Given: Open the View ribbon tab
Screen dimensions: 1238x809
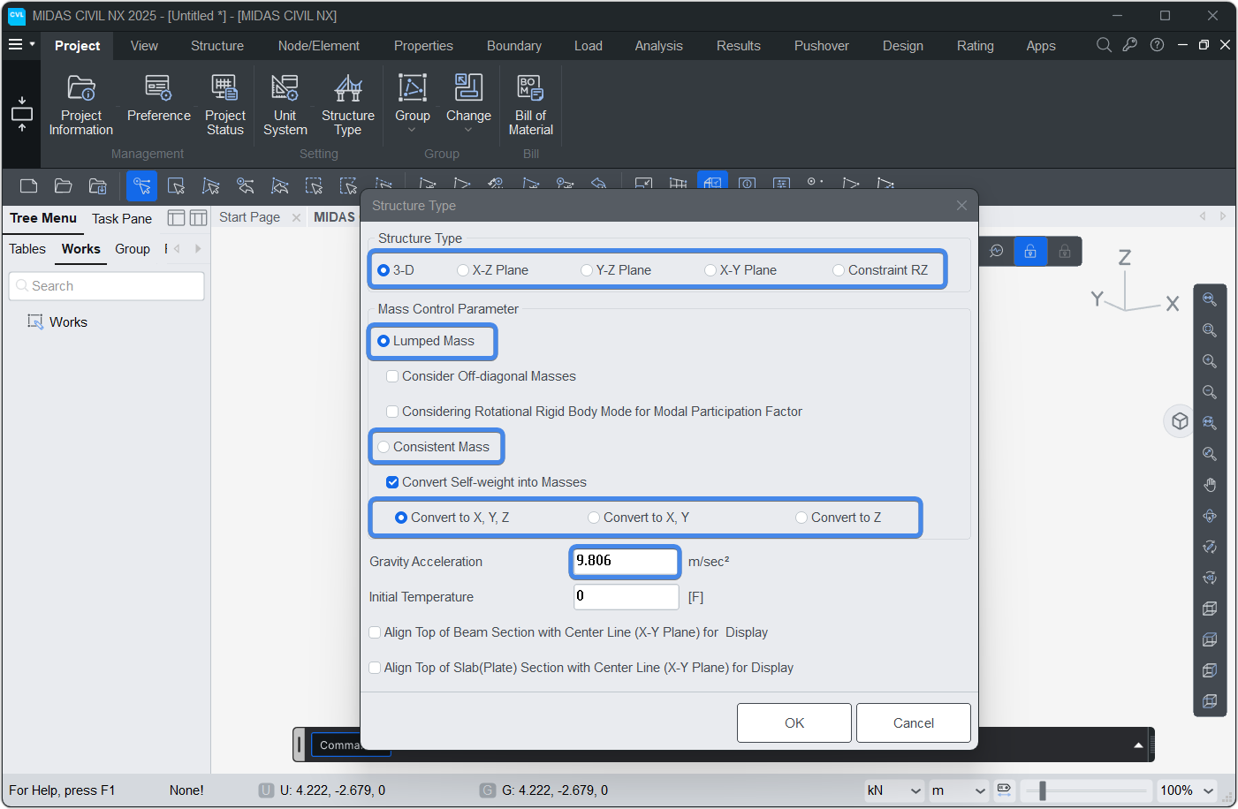Looking at the screenshot, I should pos(144,46).
